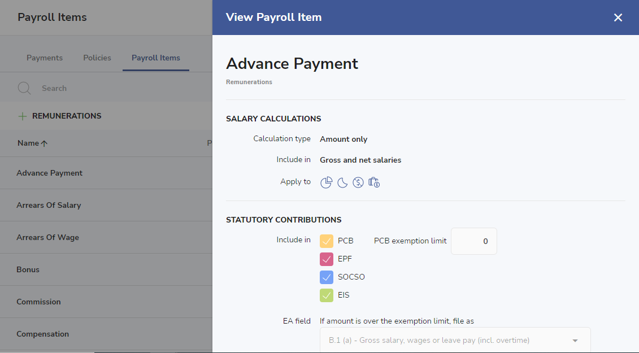Screen dimensions: 639x353
Task: Switch to the Policies tab
Action: click(x=97, y=58)
